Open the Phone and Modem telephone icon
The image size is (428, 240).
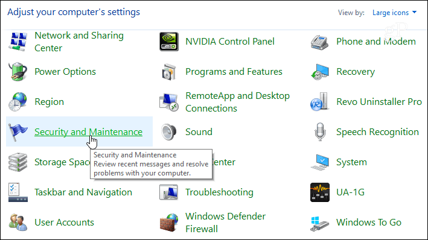[x=319, y=42]
